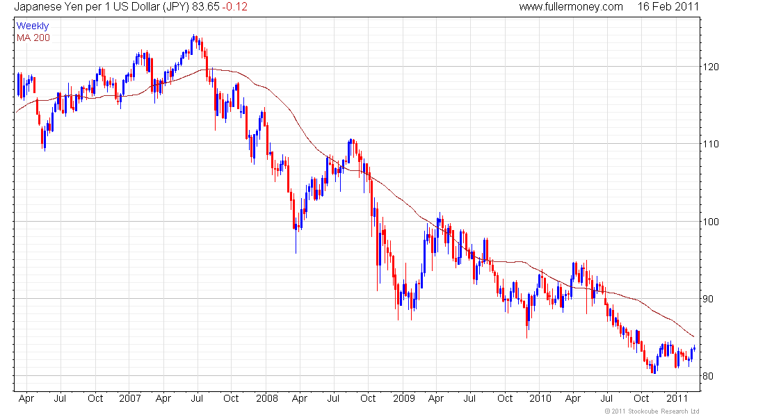Click the red 'MA 200' legend label
Image resolution: width=765 pixels, height=417 pixels.
coord(33,38)
